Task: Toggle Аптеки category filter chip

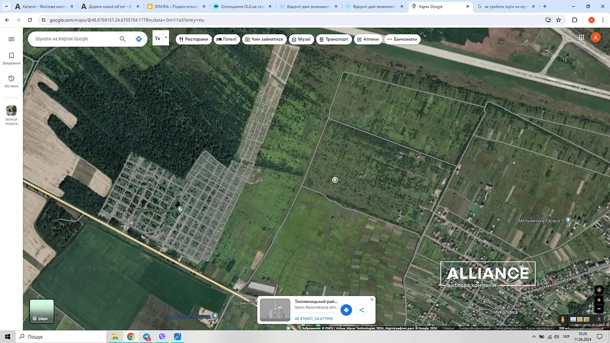Action: click(x=367, y=39)
